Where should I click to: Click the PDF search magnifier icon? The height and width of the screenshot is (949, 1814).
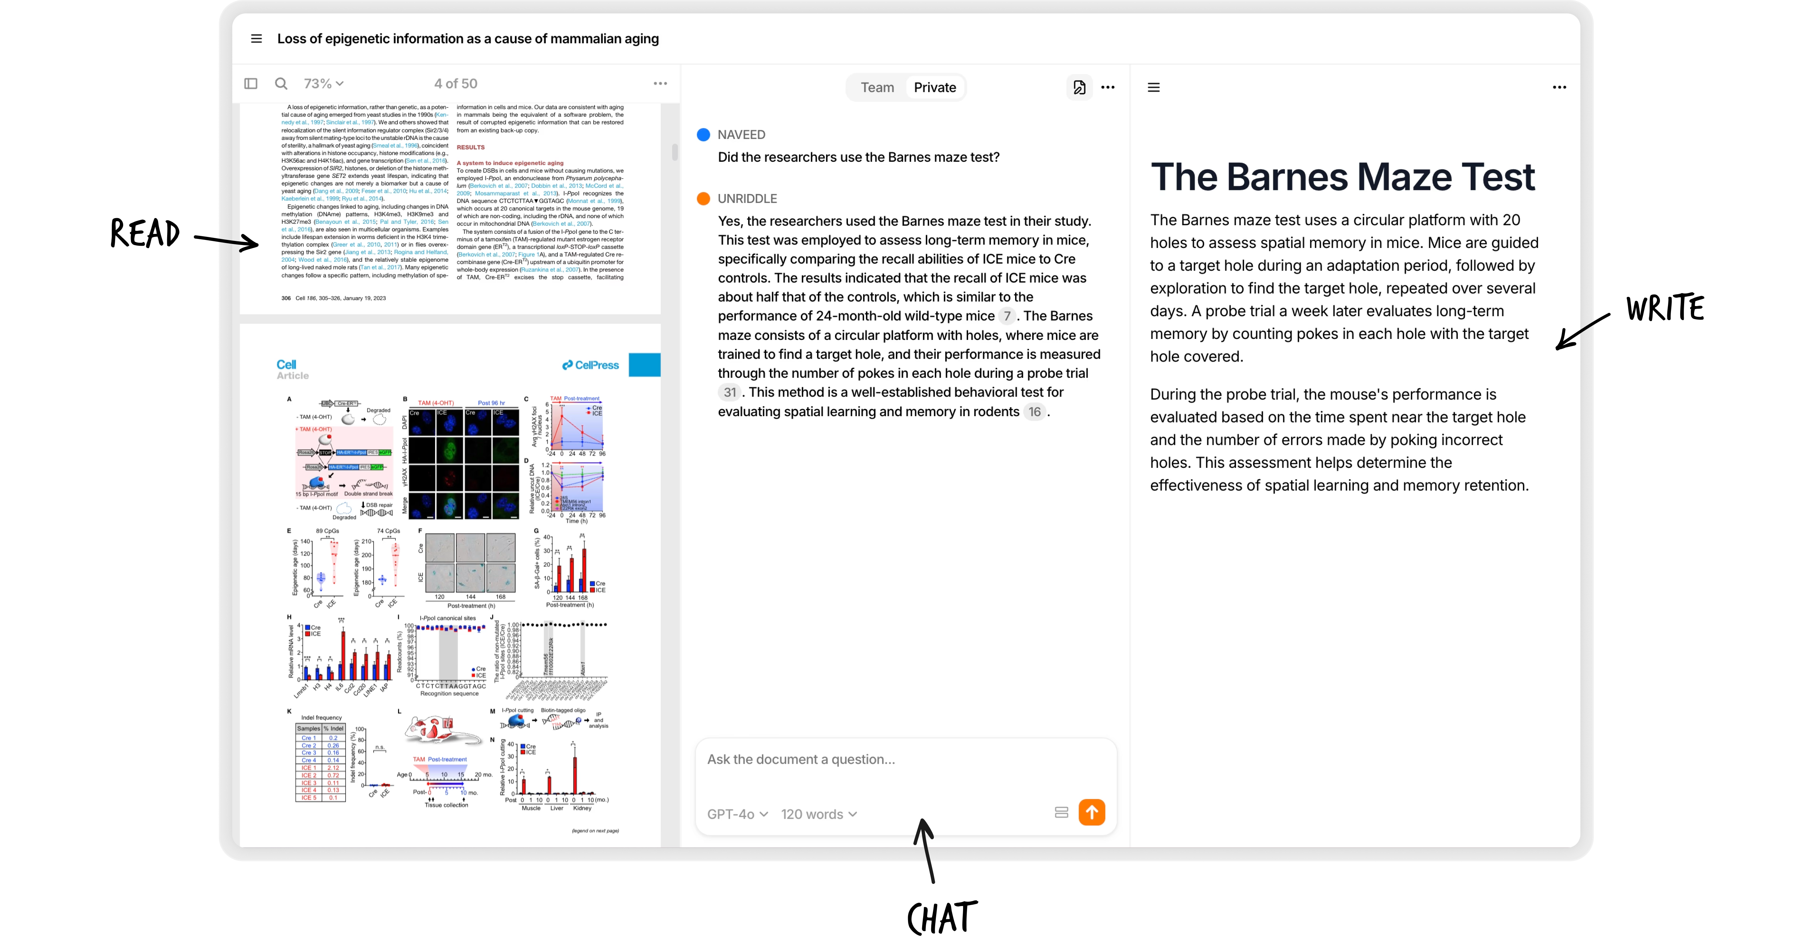[x=281, y=84]
